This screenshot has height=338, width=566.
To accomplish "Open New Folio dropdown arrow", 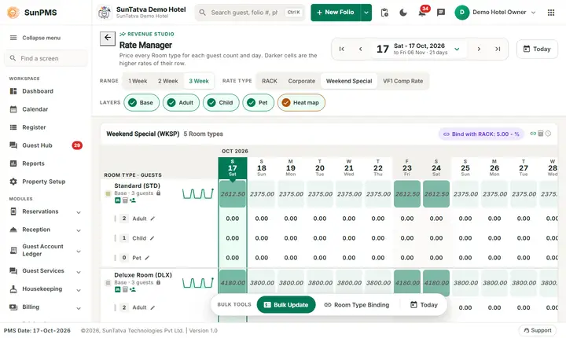I will point(366,13).
